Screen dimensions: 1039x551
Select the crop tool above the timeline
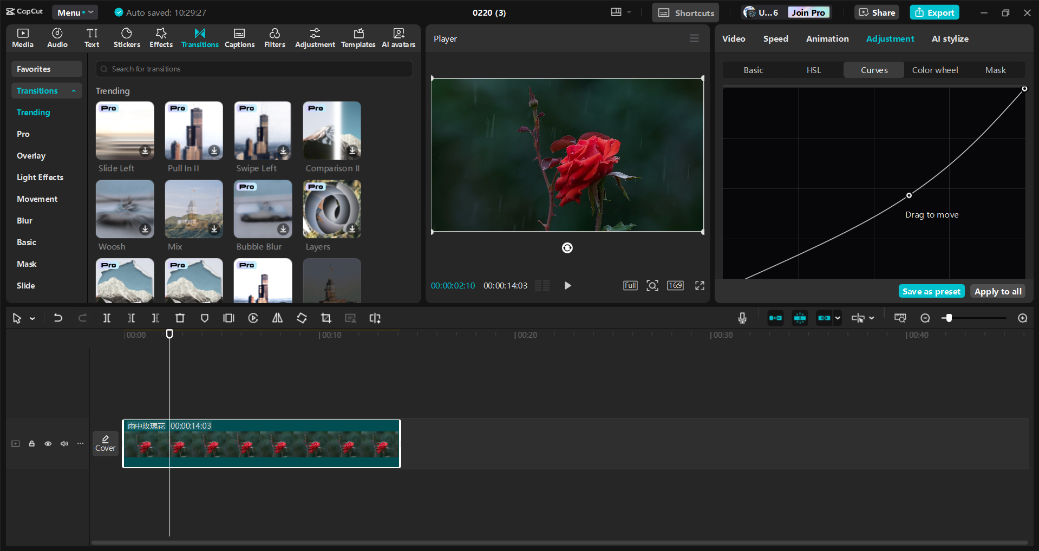click(x=325, y=318)
